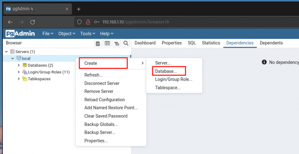Viewport: 299px width, 154px height.
Task: Select the pgAdmin 4 browser tab
Action: click(37, 9)
